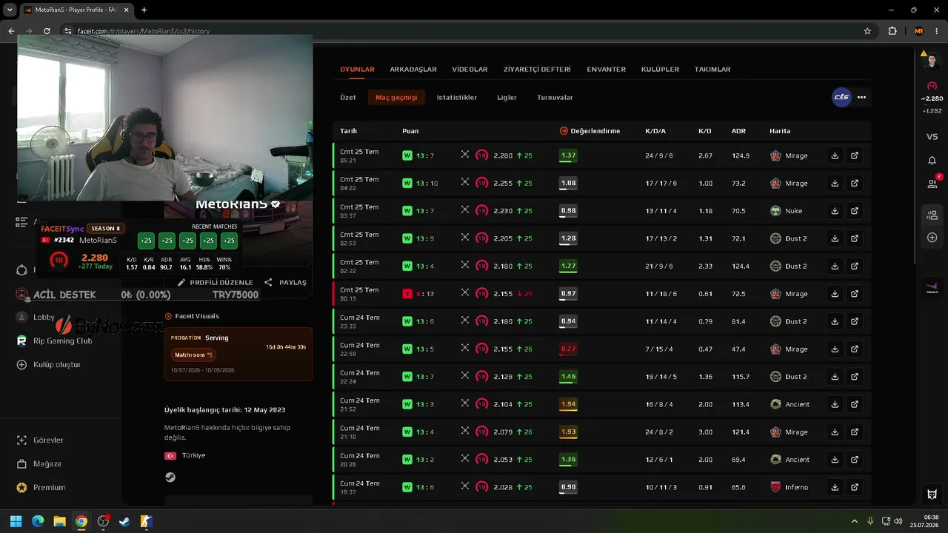Click the VS matchmaking icon
This screenshot has height=533, width=948.
pos(932,137)
